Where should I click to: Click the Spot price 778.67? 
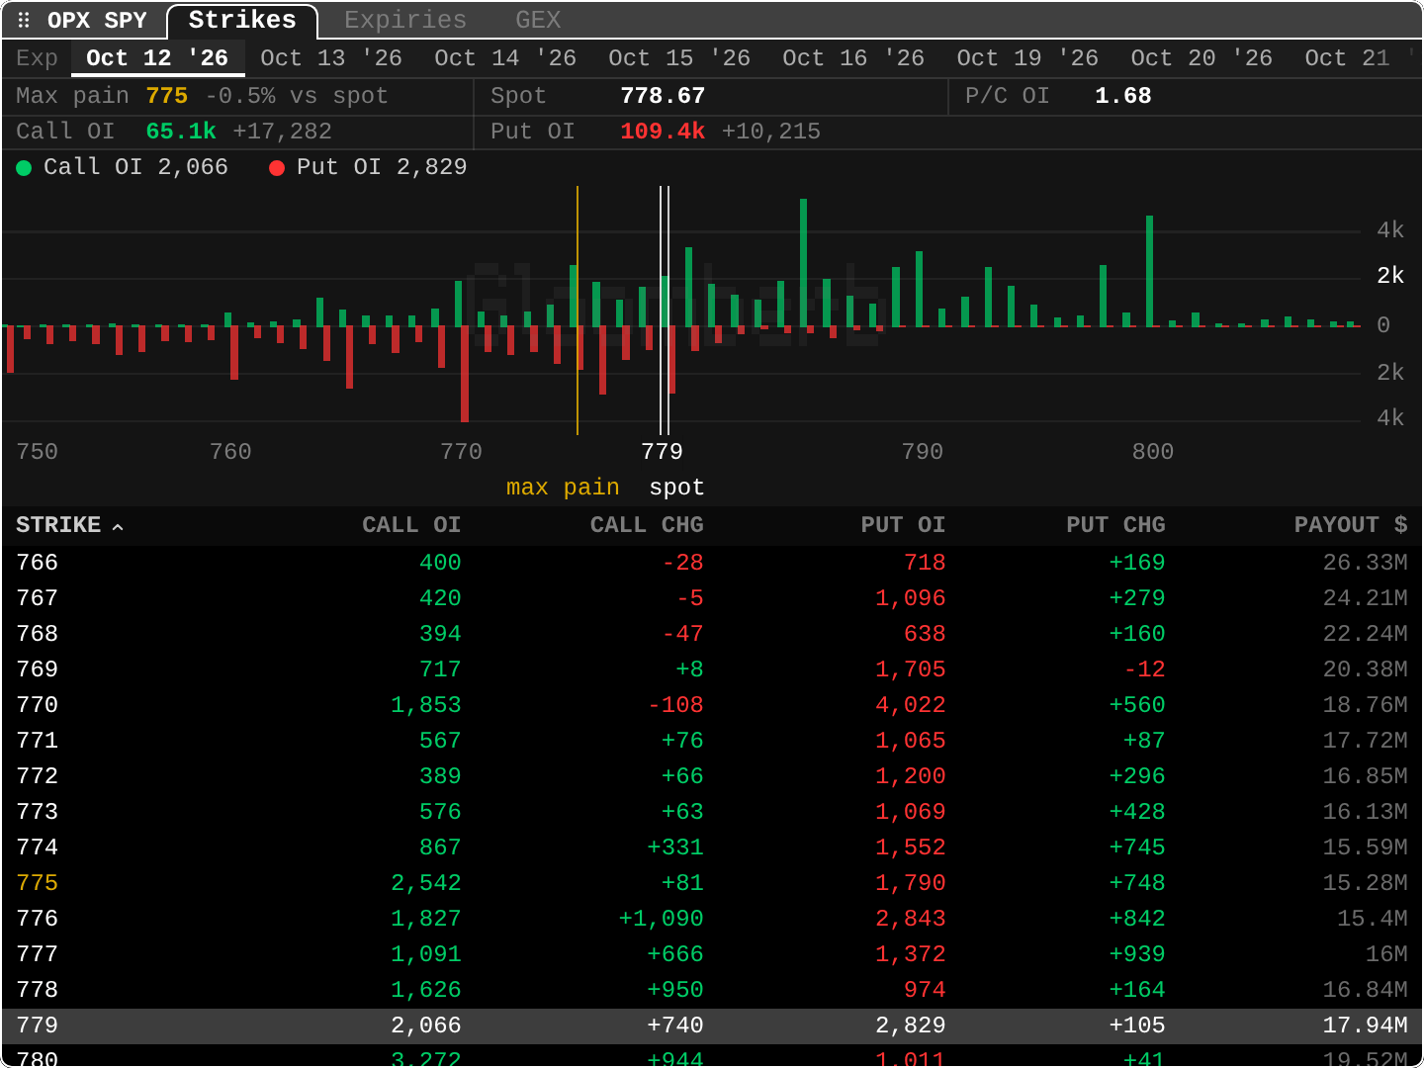663,96
